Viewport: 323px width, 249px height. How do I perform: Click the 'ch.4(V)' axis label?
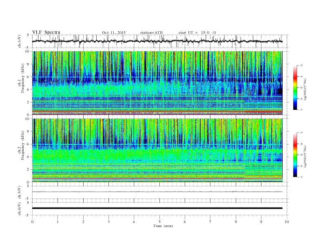pyautogui.click(x=20, y=209)
